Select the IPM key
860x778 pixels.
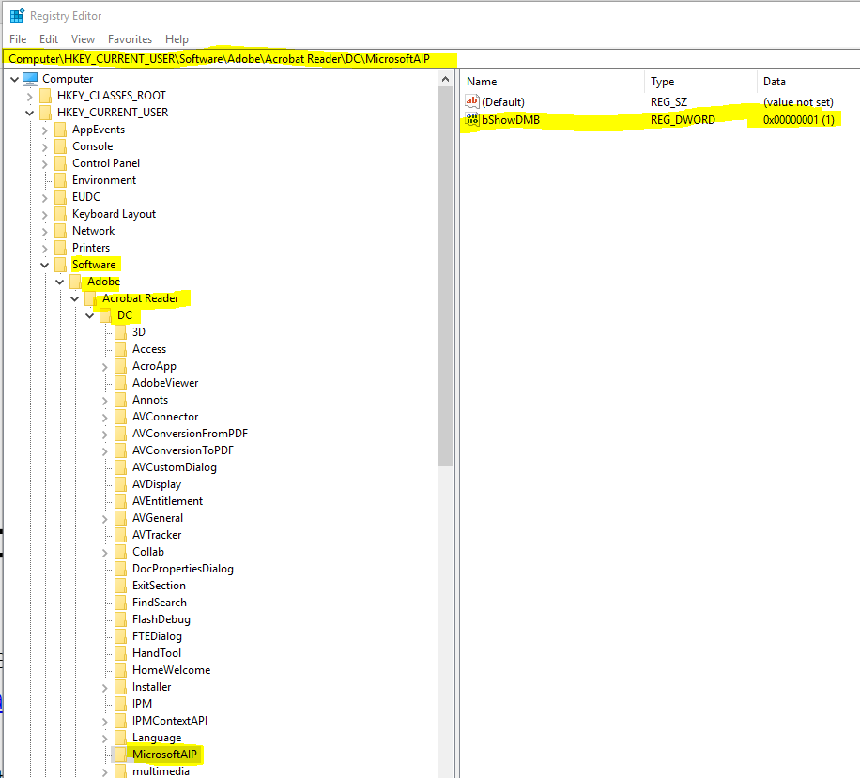pos(142,704)
